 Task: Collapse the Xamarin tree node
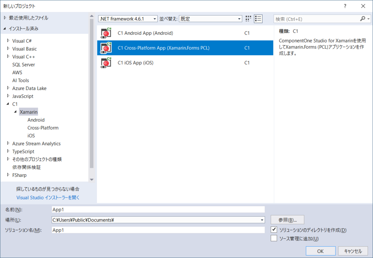coord(16,112)
